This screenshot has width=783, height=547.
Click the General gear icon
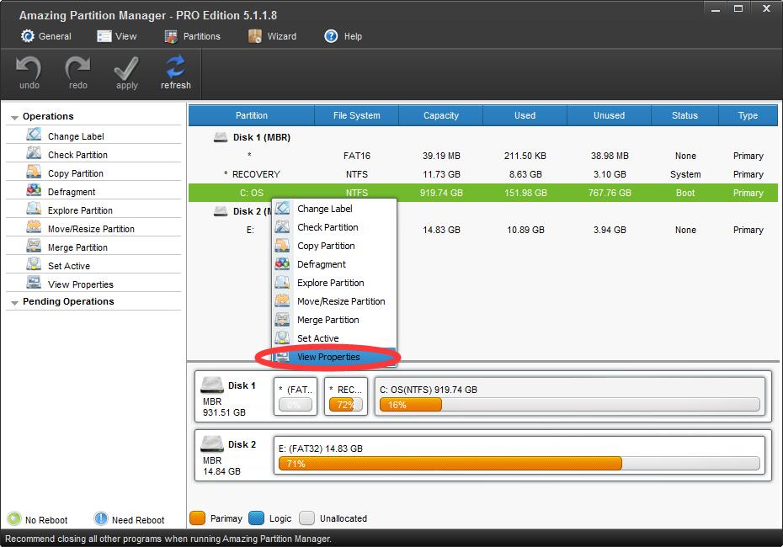pos(28,36)
